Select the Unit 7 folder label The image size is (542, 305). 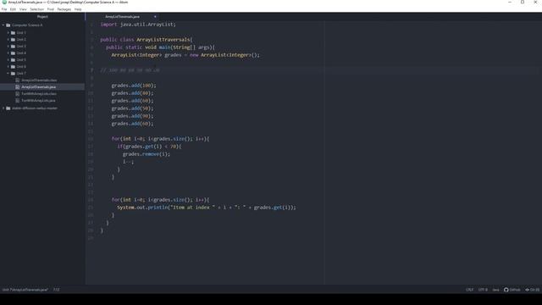click(21, 74)
